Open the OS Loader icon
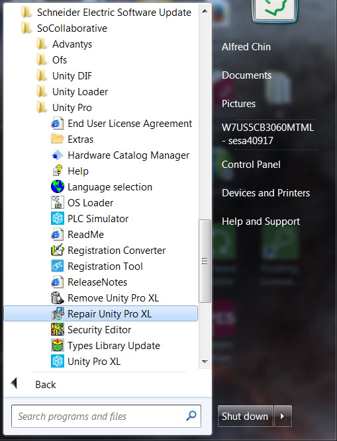Screen dimensions: 337x441 click(58, 202)
